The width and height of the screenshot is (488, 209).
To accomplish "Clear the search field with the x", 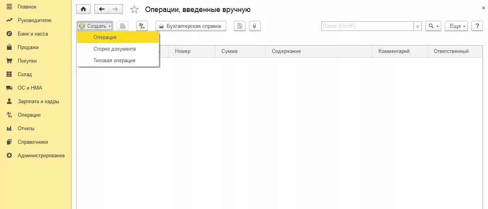I will click(x=418, y=26).
